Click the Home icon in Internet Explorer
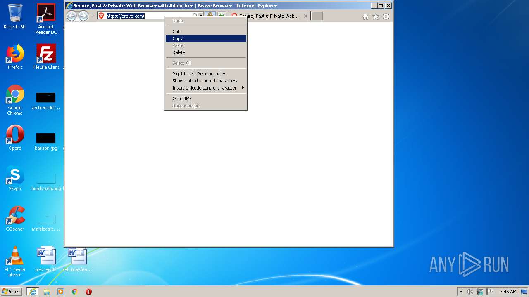The image size is (529, 297). (366, 16)
